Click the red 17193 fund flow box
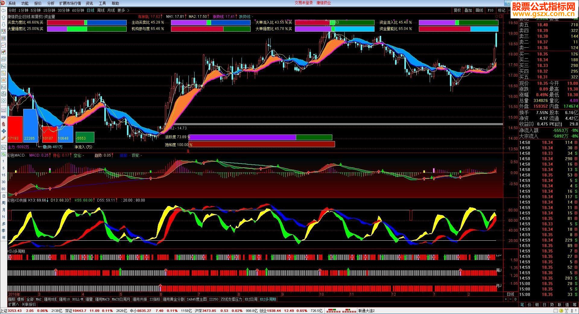This screenshot has width=579, height=314. point(15,129)
